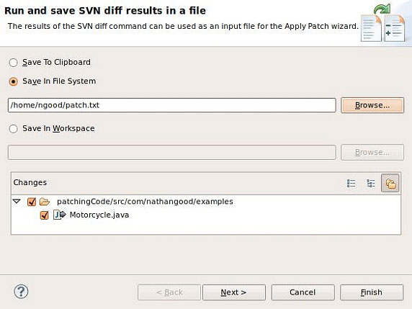
Task: Open help via the question mark icon
Action: pyautogui.click(x=21, y=292)
